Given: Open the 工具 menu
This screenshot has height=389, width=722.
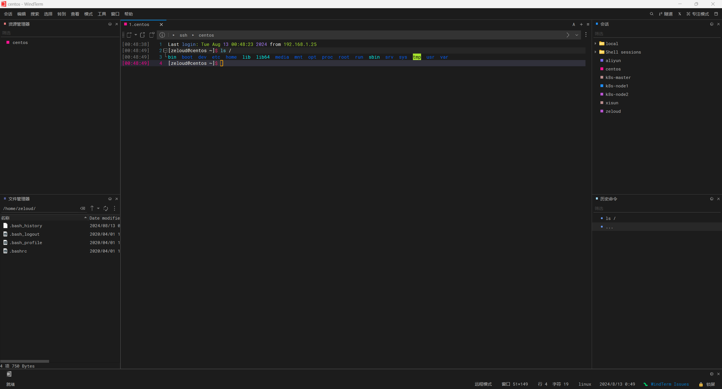Looking at the screenshot, I should point(102,14).
